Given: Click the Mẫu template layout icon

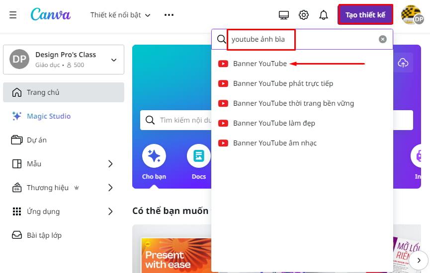Looking at the screenshot, I should pos(17,164).
